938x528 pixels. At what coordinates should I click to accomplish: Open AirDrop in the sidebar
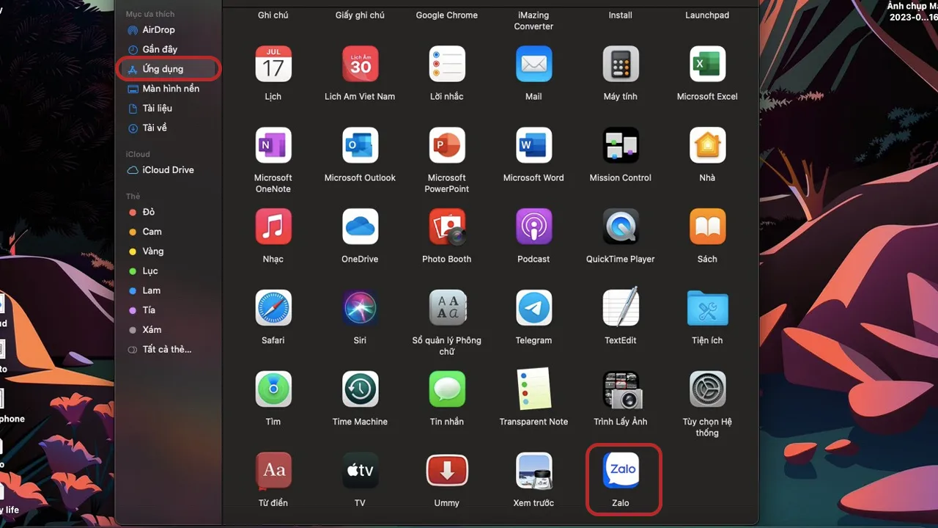pos(158,30)
